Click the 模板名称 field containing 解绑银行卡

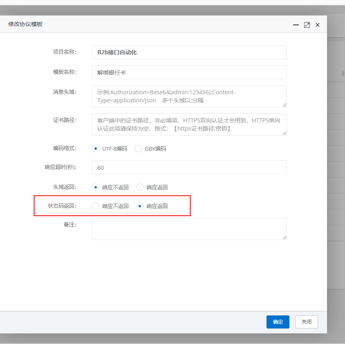pos(189,72)
